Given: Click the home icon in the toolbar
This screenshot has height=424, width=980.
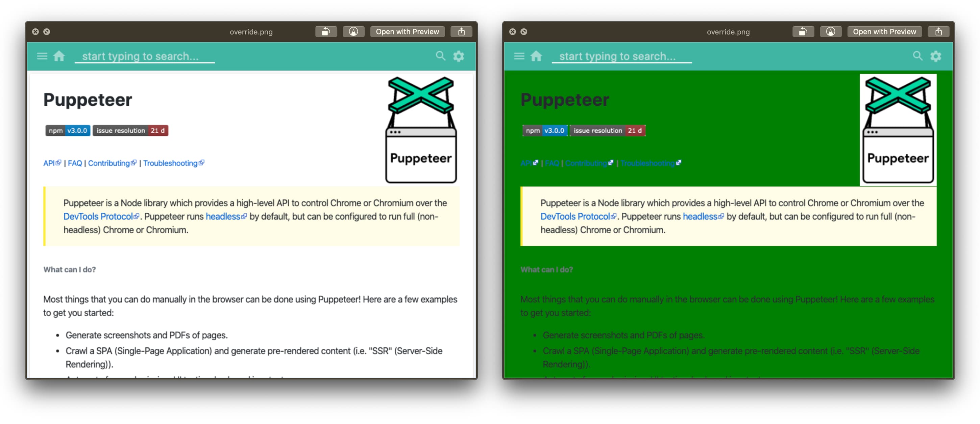Looking at the screenshot, I should (x=60, y=57).
